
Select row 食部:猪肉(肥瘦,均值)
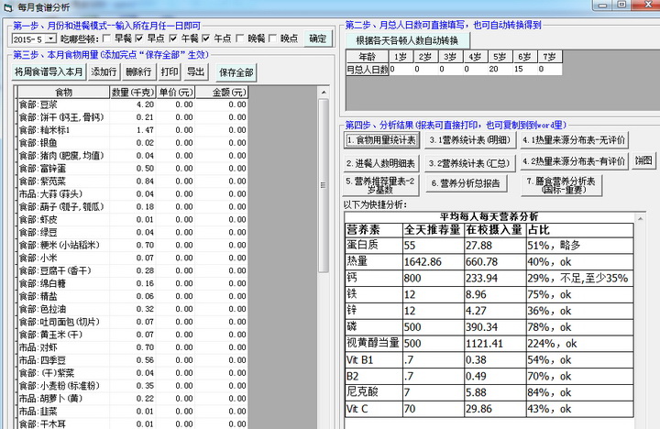coord(133,155)
